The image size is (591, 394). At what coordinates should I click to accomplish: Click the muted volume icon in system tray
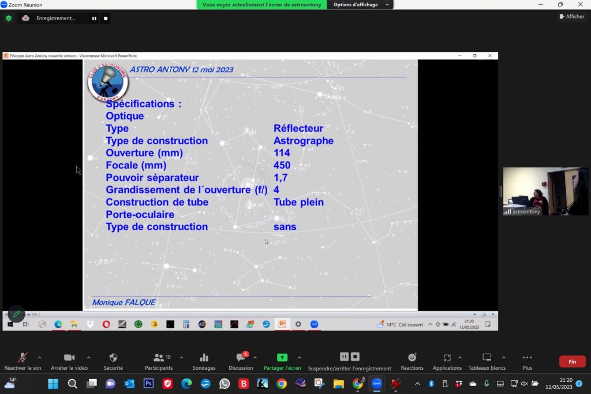pyautogui.click(x=524, y=384)
